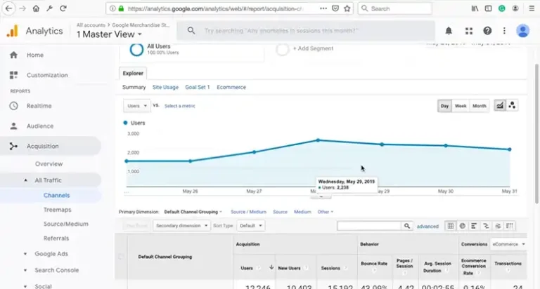The image size is (540, 289).
Task: Select the term cloud view icon
Action: tap(498, 226)
